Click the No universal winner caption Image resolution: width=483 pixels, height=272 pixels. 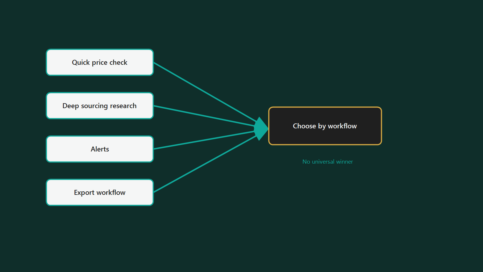pyautogui.click(x=328, y=162)
